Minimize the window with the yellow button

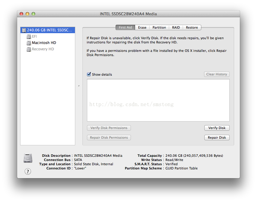[27, 14]
